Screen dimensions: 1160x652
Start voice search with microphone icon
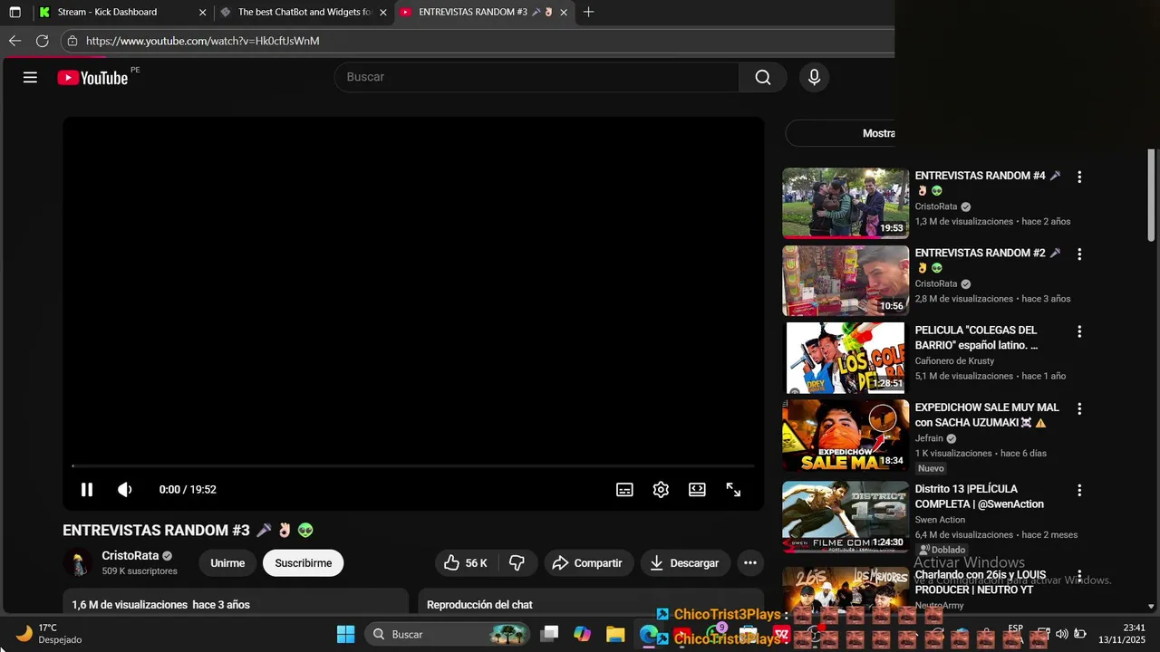pyautogui.click(x=814, y=77)
